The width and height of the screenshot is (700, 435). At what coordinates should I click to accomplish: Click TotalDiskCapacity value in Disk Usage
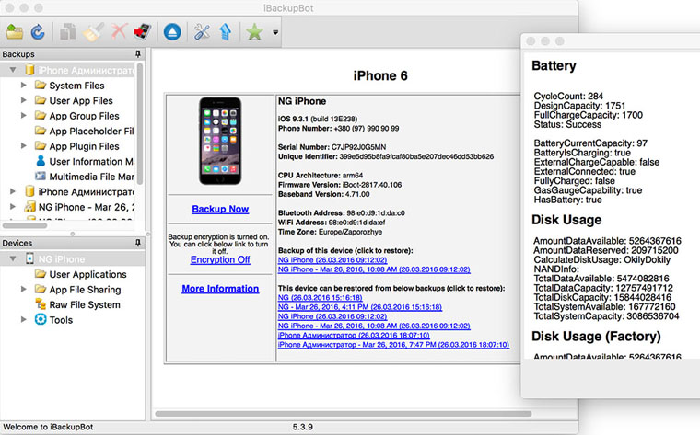click(x=642, y=297)
